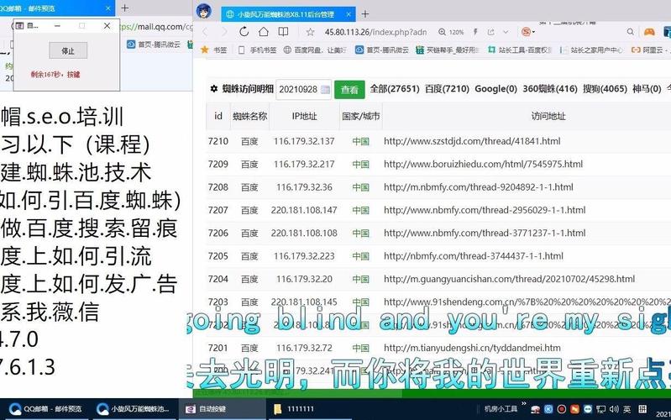Click the browser back arrow
Image resolution: width=671 pixels, height=420 pixels.
point(203,32)
